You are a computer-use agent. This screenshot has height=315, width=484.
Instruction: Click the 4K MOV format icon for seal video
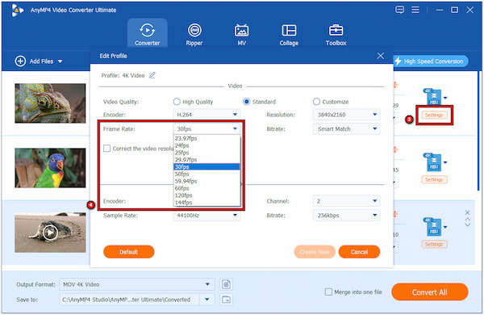pyautogui.click(x=432, y=227)
